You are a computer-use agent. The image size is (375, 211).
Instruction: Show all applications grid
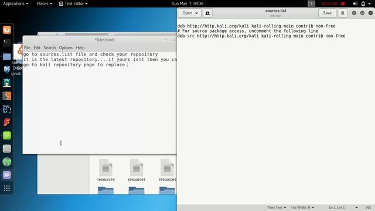coord(6,188)
